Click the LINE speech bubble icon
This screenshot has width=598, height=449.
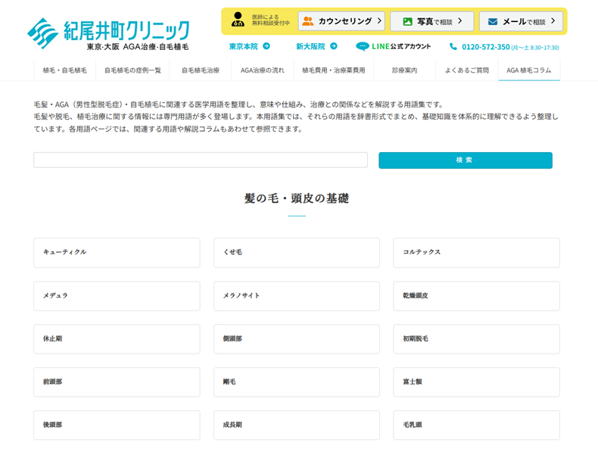362,46
